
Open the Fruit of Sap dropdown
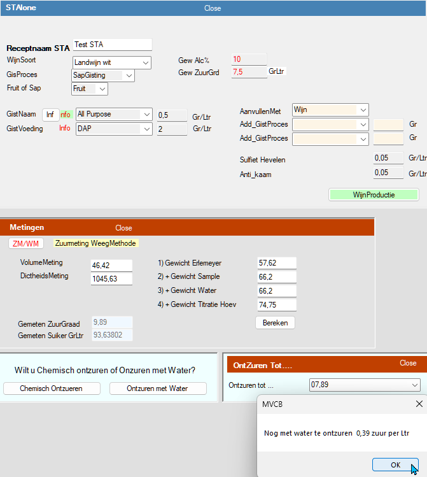pyautogui.click(x=103, y=89)
